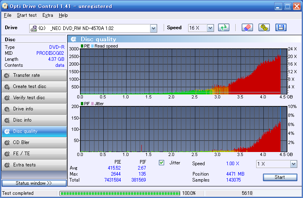Click the Create test disc icon
The height and width of the screenshot is (198, 303).
7,86
